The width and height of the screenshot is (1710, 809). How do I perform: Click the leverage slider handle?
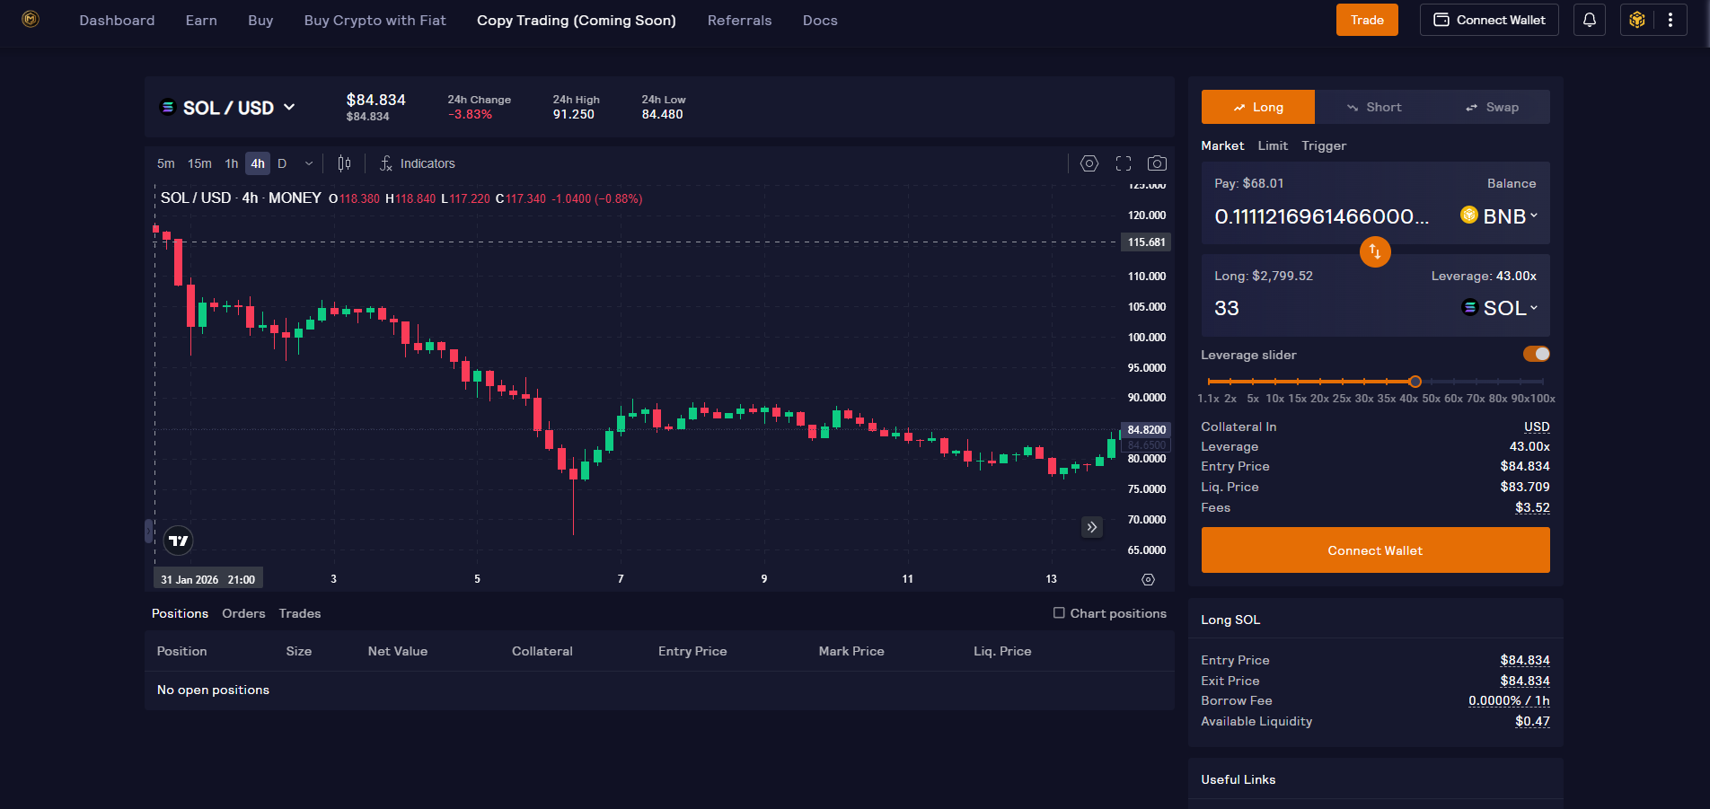click(x=1415, y=382)
